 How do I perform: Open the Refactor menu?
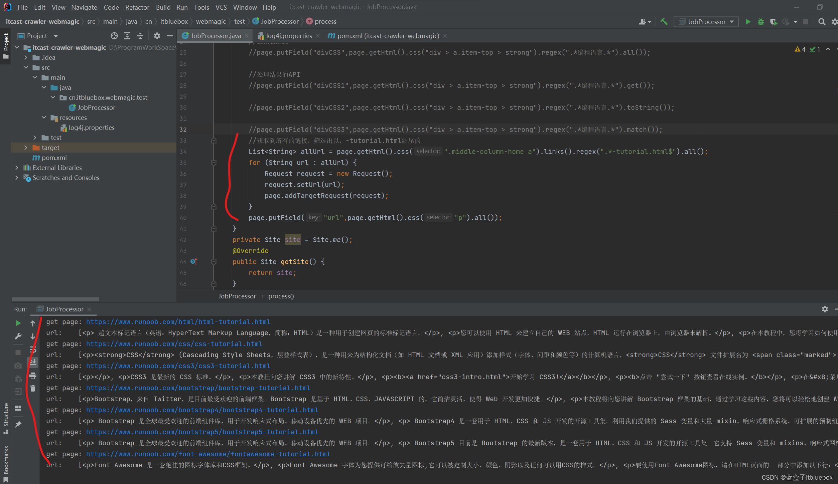[x=137, y=7]
